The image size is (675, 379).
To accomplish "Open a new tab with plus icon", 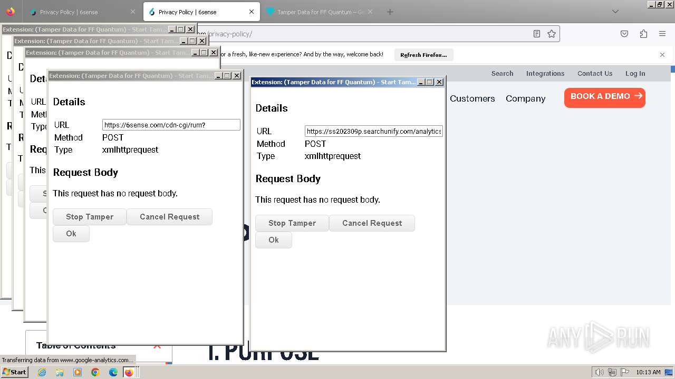I will (x=390, y=12).
